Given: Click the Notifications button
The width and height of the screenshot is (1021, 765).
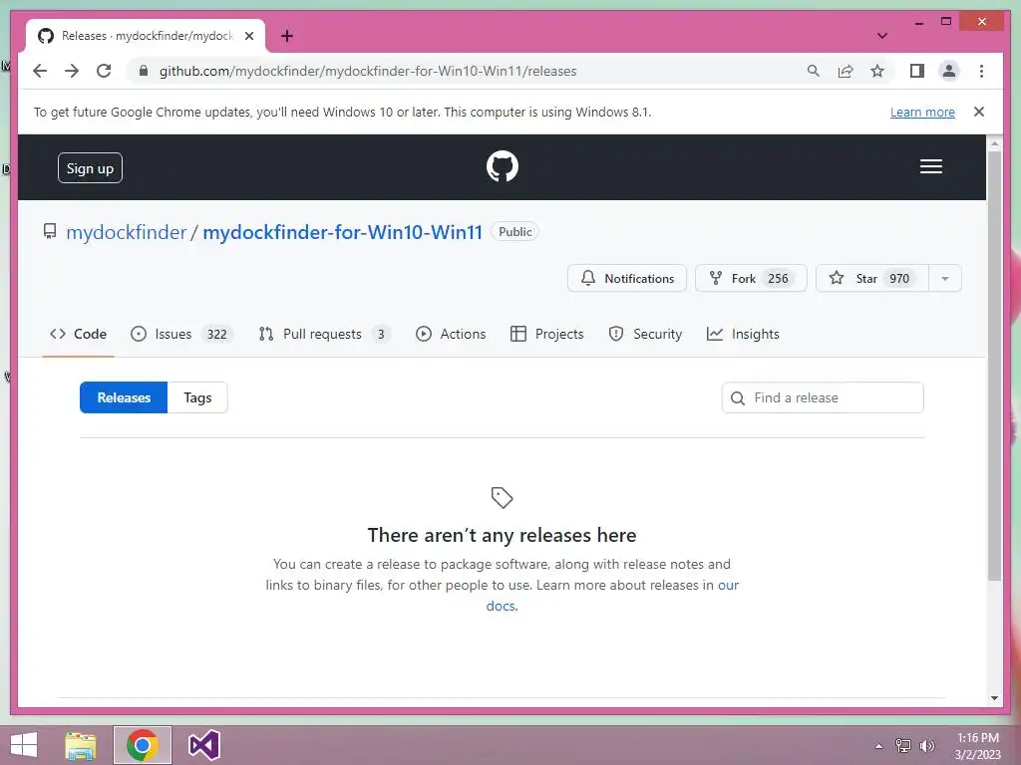Looking at the screenshot, I should pyautogui.click(x=627, y=279).
